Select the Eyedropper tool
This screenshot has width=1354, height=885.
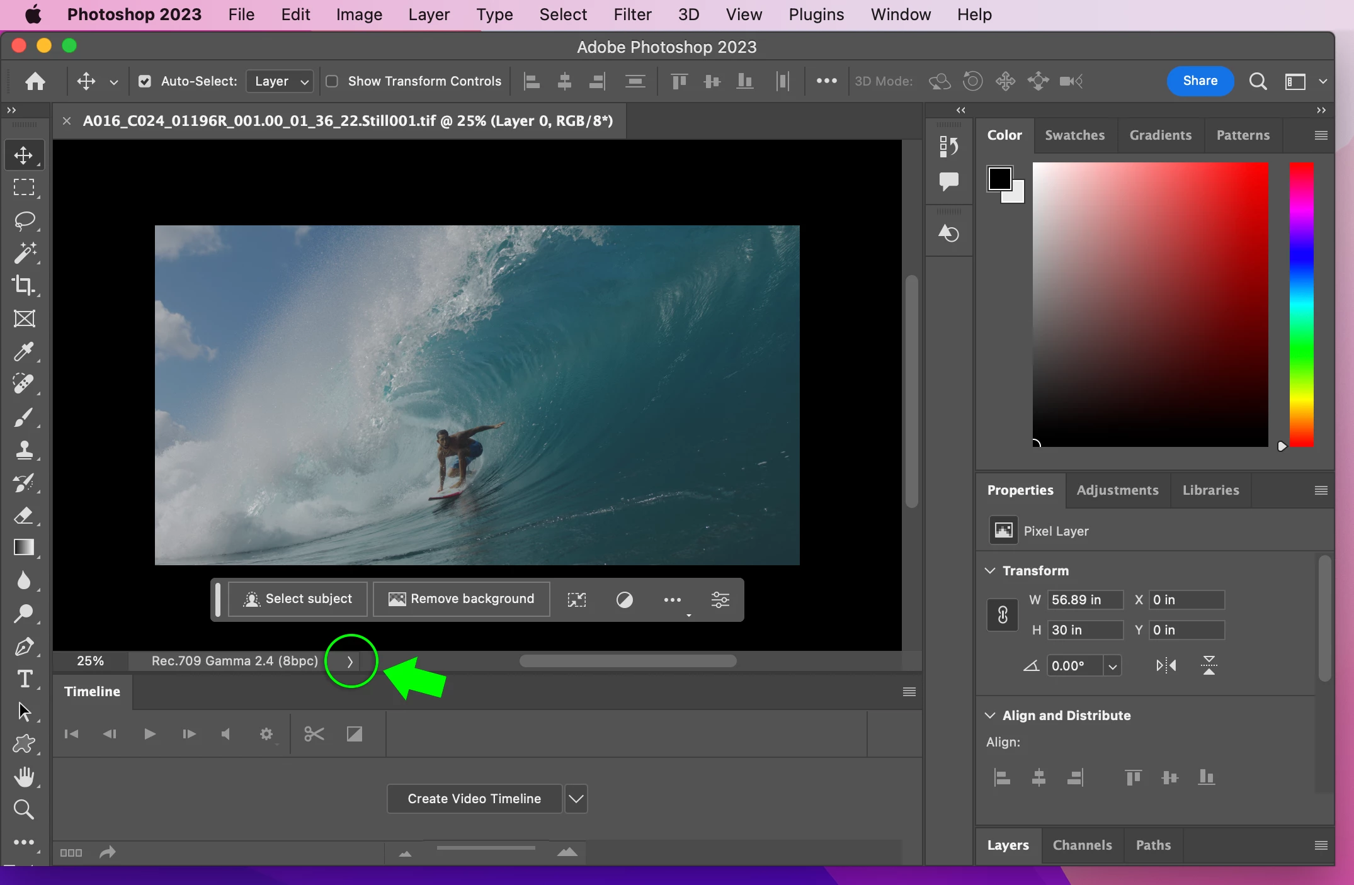24,351
